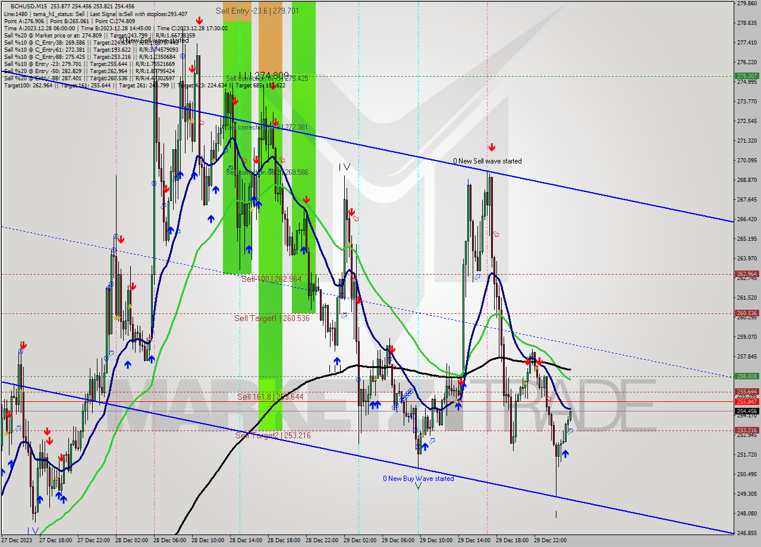Click the 270.095 price scale value
The image size is (761, 547).
(747, 161)
